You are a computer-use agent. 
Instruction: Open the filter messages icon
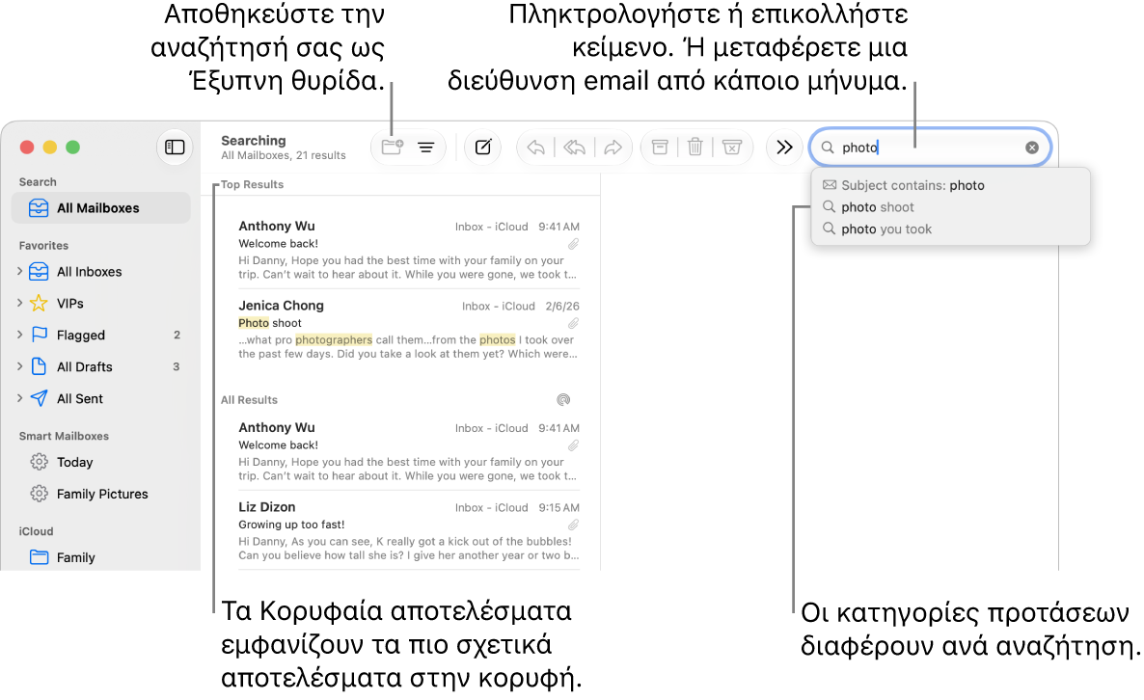coord(426,148)
